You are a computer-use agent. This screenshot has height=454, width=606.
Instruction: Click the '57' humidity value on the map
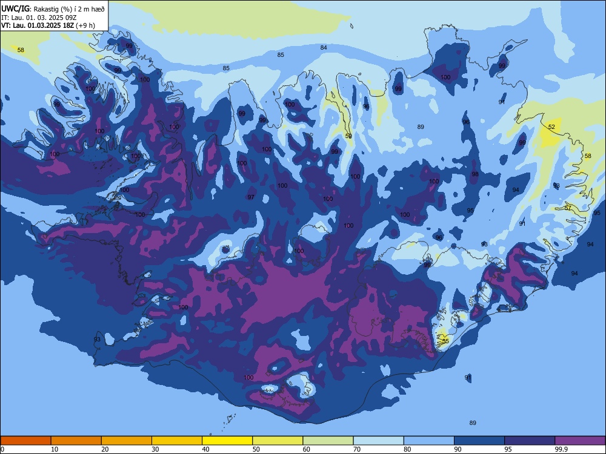pos(568,208)
